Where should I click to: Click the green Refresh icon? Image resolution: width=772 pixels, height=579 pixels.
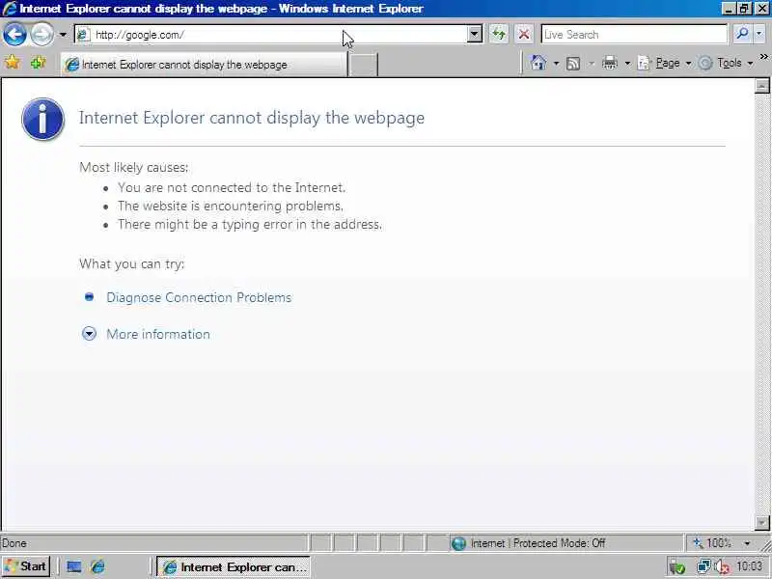coord(499,35)
